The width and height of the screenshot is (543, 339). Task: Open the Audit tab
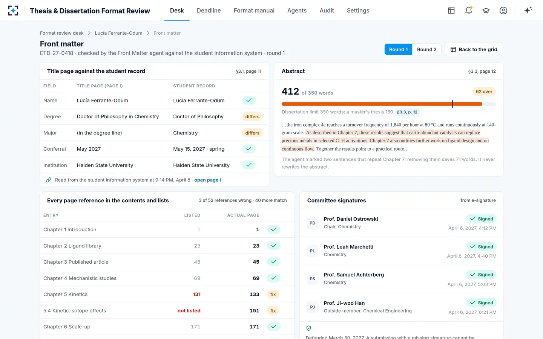(327, 11)
